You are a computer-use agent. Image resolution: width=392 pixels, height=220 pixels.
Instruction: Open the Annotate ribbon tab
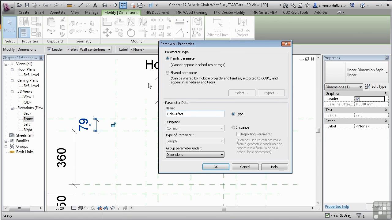point(58,13)
